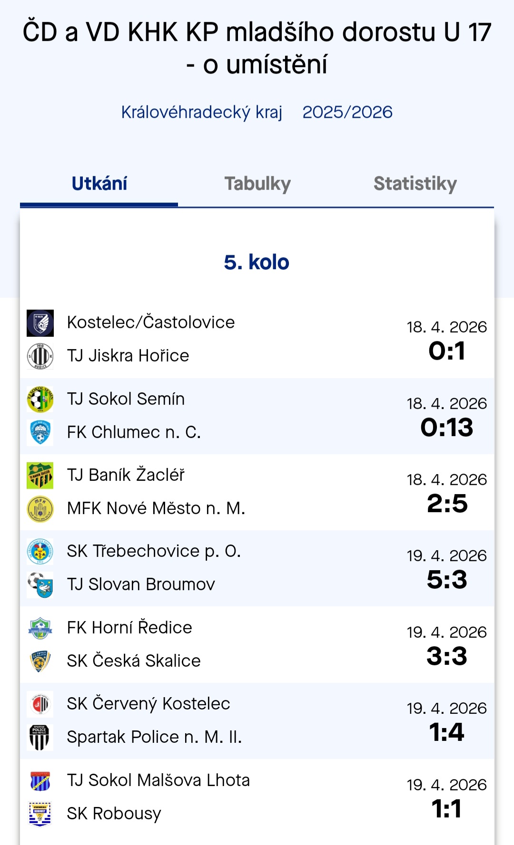Click the TJ Slovan Broumov crest
Image resolution: width=514 pixels, height=845 pixels.
[40, 585]
